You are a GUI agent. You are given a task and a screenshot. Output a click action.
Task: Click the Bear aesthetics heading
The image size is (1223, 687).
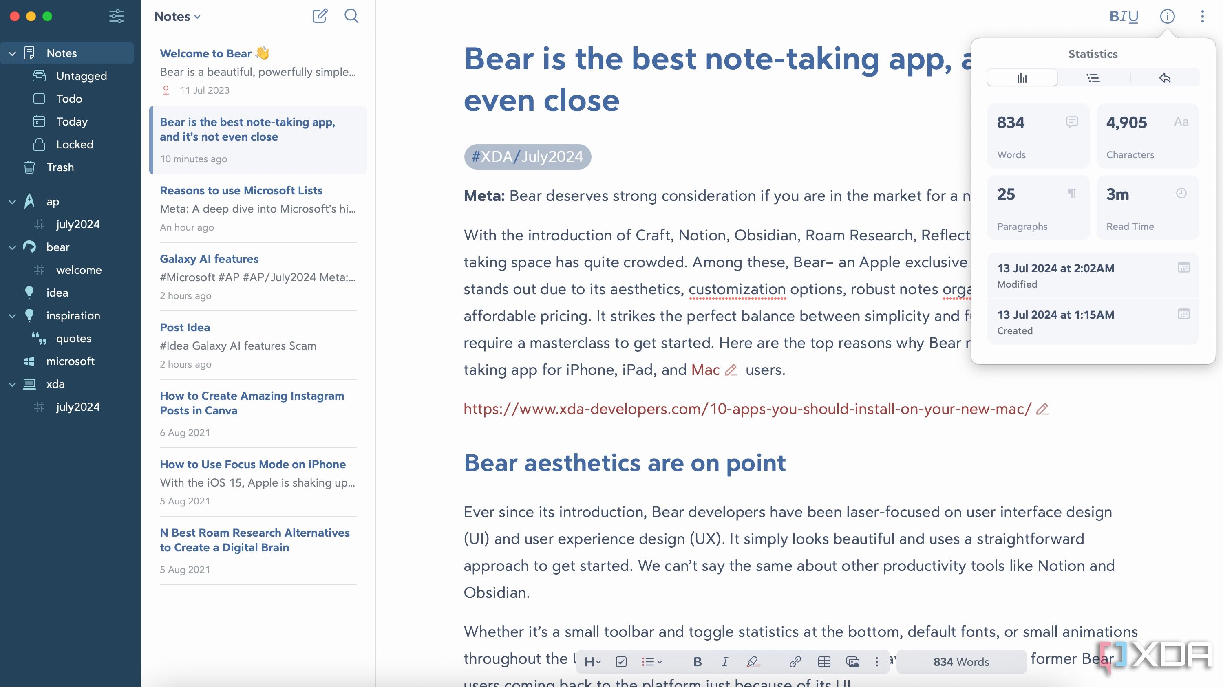click(x=625, y=462)
